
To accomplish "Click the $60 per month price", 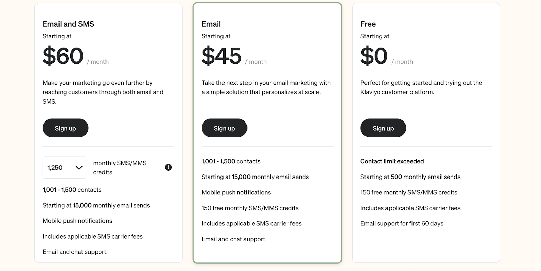I will pos(63,56).
